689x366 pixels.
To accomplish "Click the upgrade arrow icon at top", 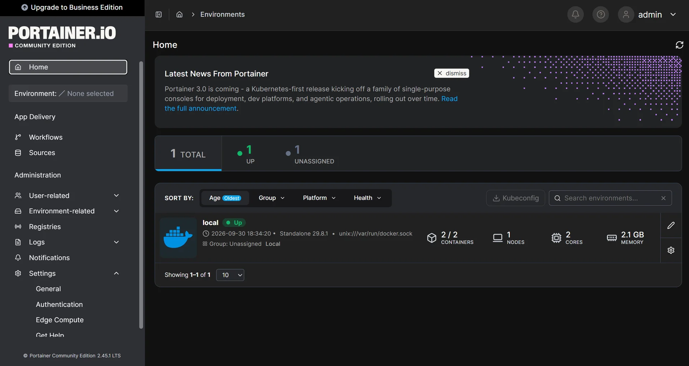I will click(24, 7).
